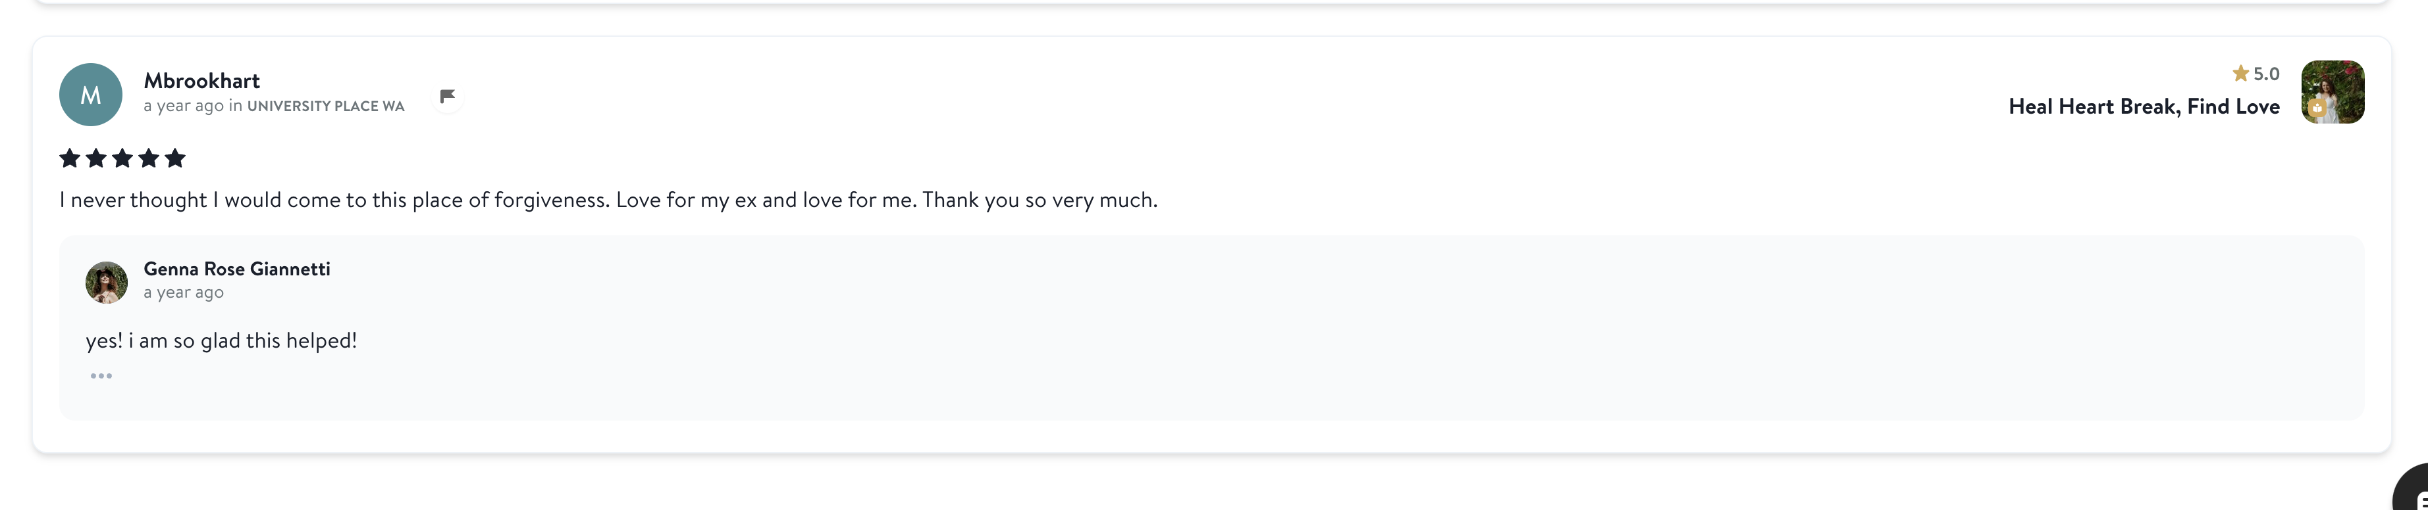Open the Mbrookhart reviewer profile name

pos(201,81)
